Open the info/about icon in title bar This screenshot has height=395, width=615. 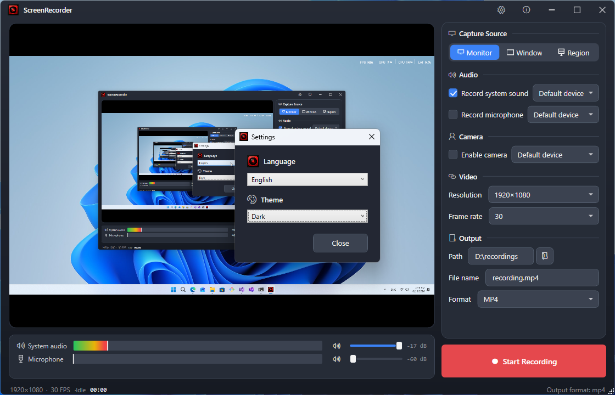527,10
